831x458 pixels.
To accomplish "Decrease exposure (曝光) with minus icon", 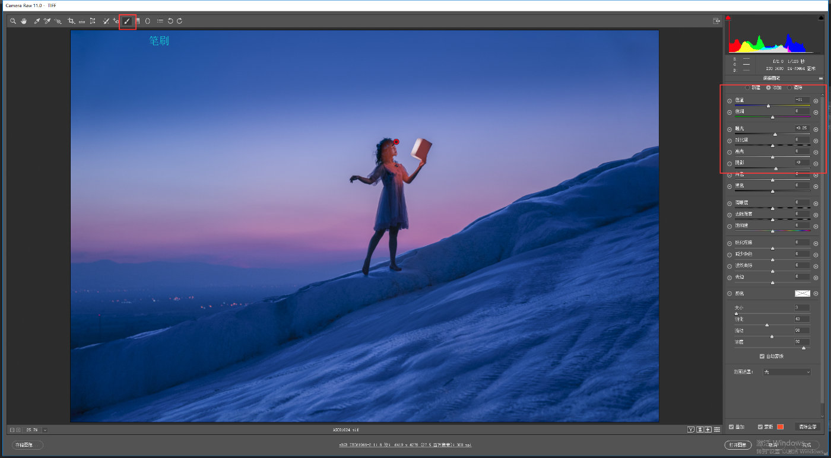I will pyautogui.click(x=729, y=129).
